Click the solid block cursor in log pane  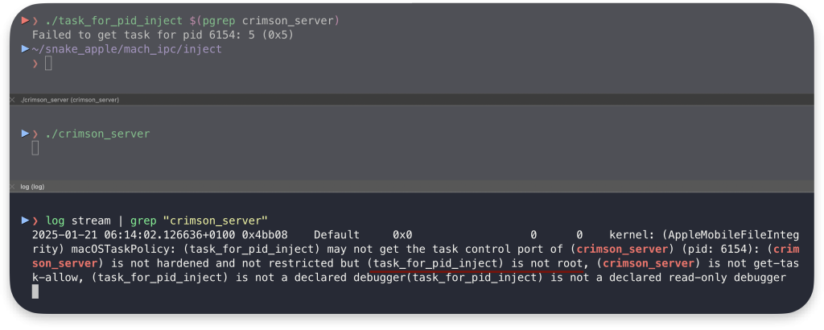coord(35,291)
